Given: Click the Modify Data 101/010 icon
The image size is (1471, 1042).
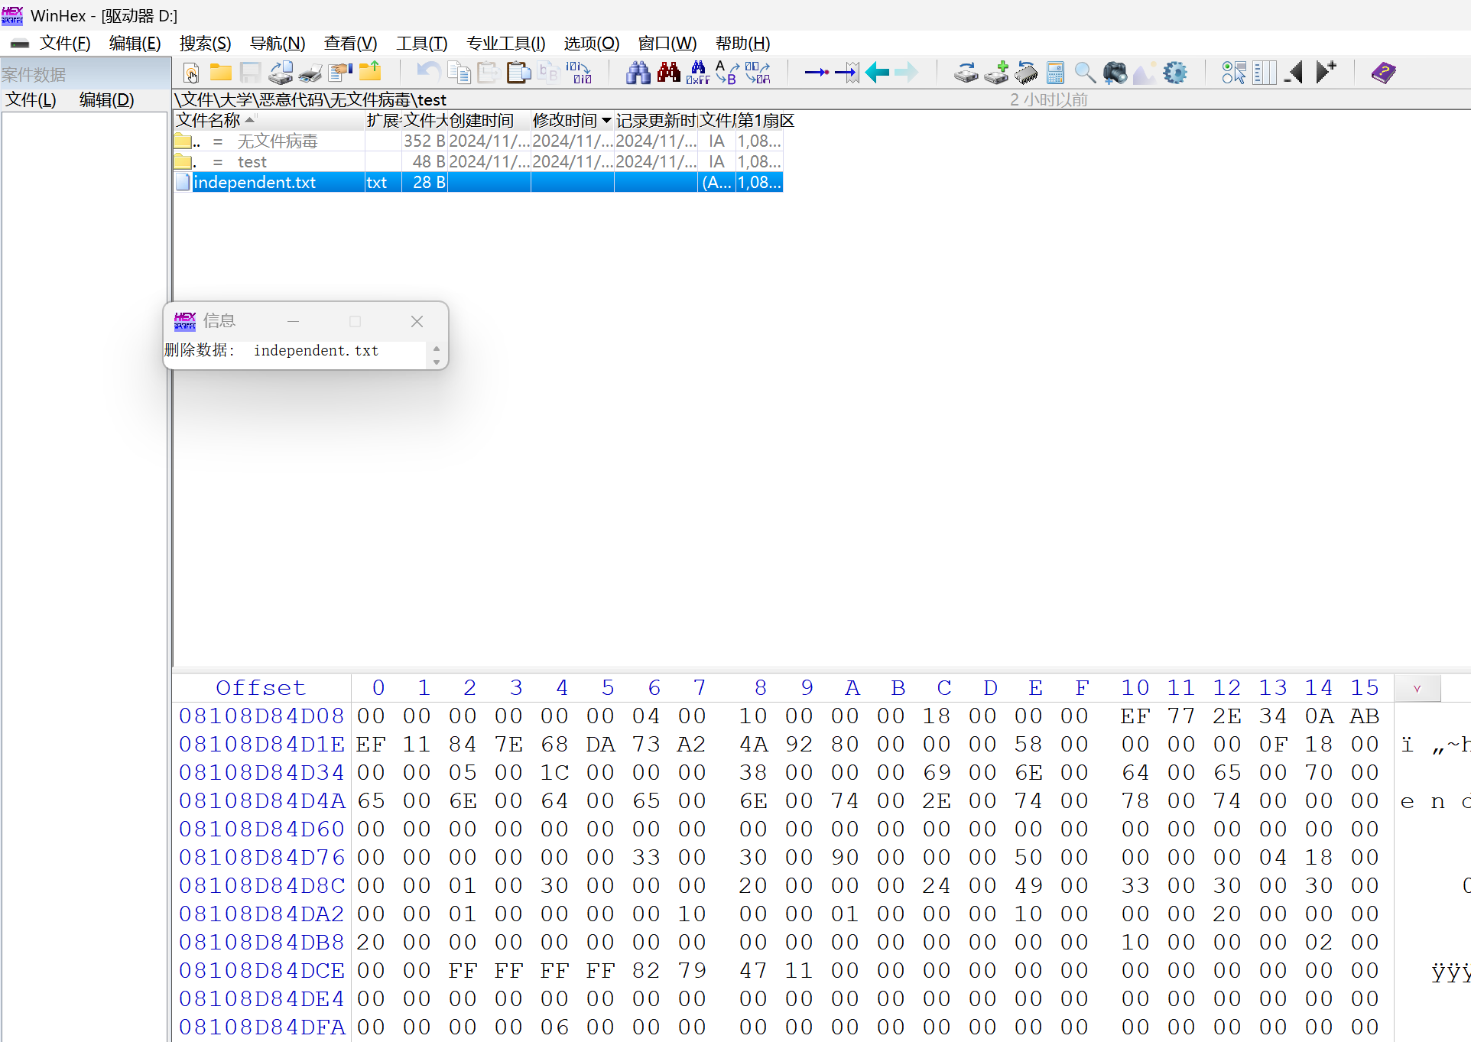Looking at the screenshot, I should click(x=579, y=73).
